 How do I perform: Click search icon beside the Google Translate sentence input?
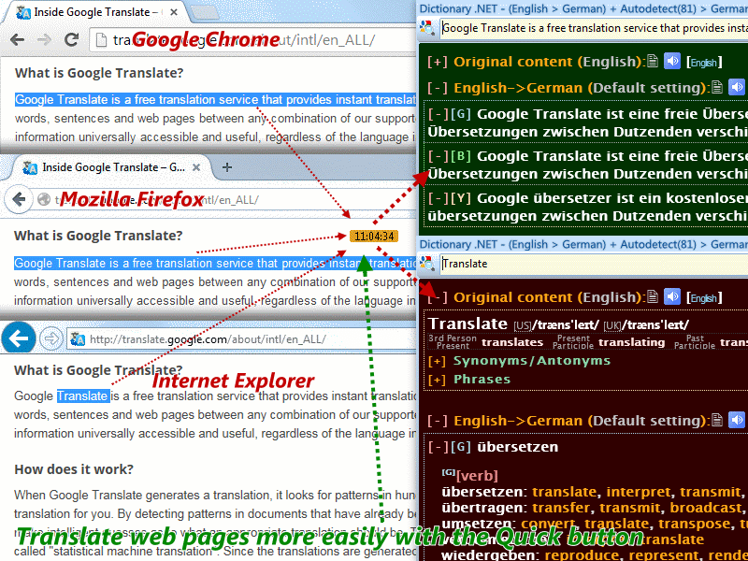pos(427,28)
